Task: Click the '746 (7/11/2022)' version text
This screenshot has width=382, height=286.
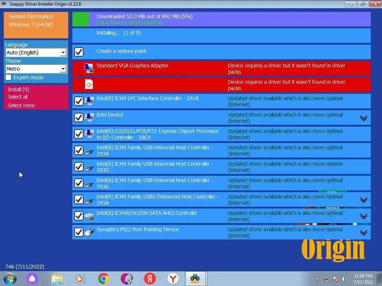Action: click(x=25, y=267)
